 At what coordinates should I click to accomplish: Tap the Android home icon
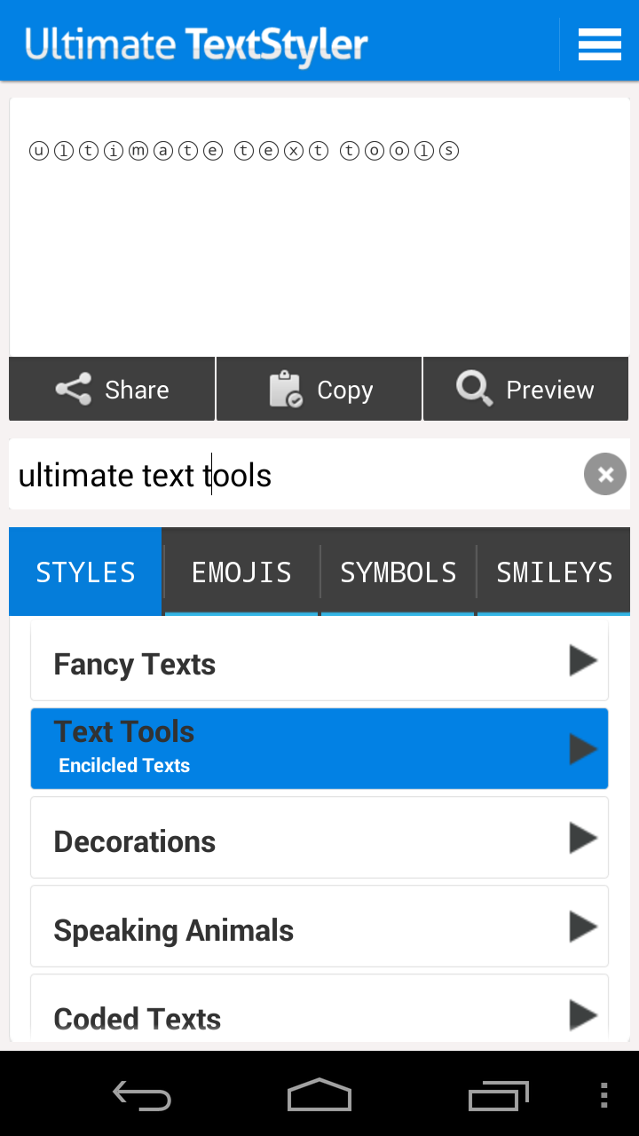[x=319, y=1095]
